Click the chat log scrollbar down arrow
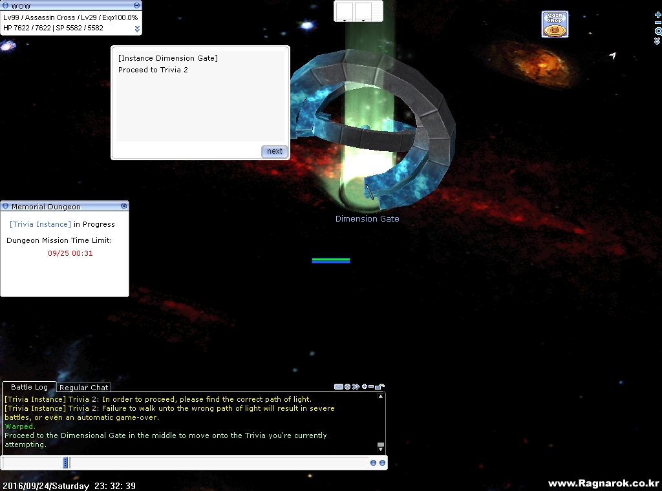Image resolution: width=662 pixels, height=491 pixels. (380, 447)
